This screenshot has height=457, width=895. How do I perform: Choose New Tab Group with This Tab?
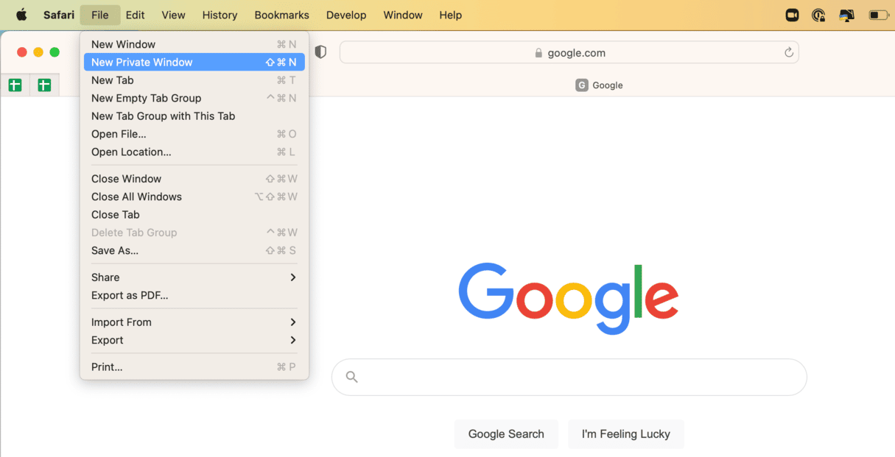[x=194, y=116]
